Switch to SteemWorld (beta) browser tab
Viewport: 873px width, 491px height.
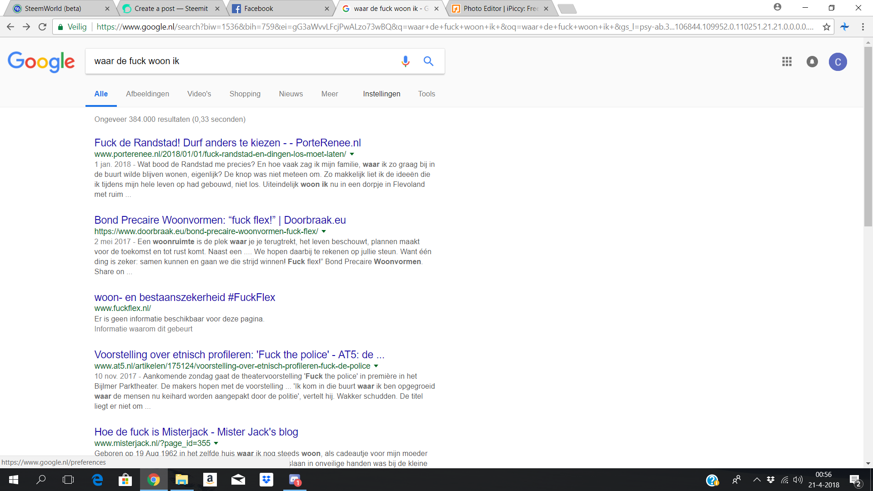(x=59, y=8)
